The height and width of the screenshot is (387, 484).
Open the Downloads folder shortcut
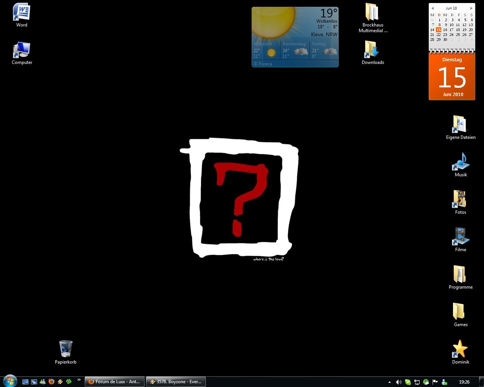point(373,53)
